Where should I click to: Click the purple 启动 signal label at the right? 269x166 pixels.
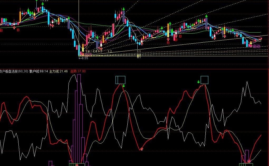(x=257, y=46)
